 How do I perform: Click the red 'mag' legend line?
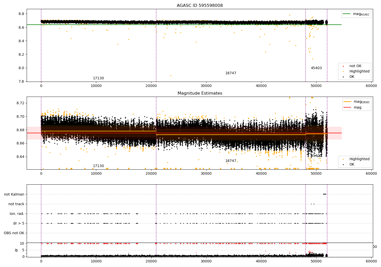pos(347,108)
